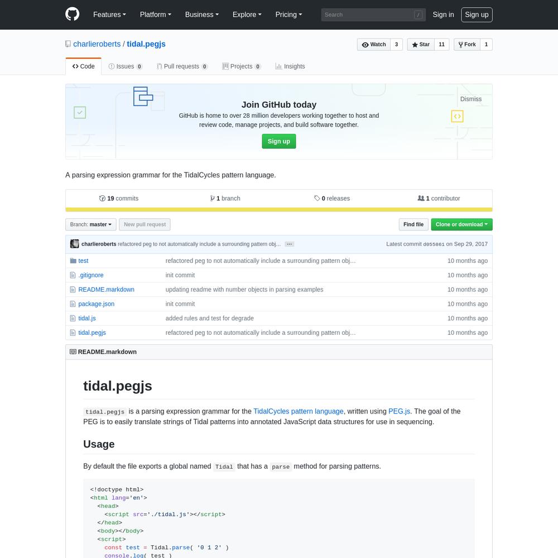Open the Business dropdown menu
The height and width of the screenshot is (558, 558).
pos(202,15)
